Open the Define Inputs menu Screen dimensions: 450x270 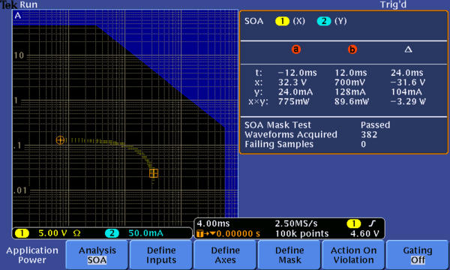coord(161,255)
